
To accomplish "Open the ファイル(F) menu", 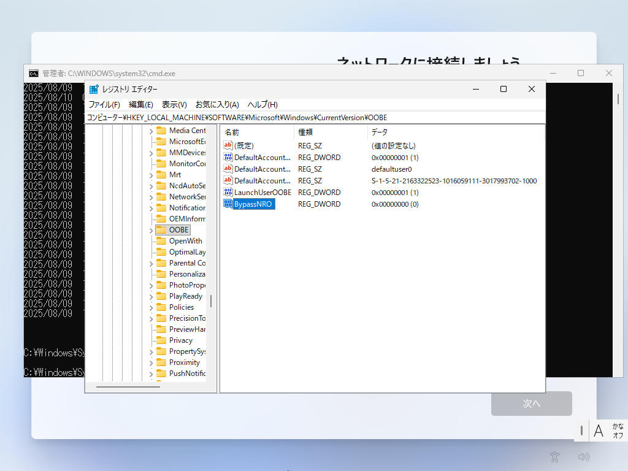I will click(104, 104).
